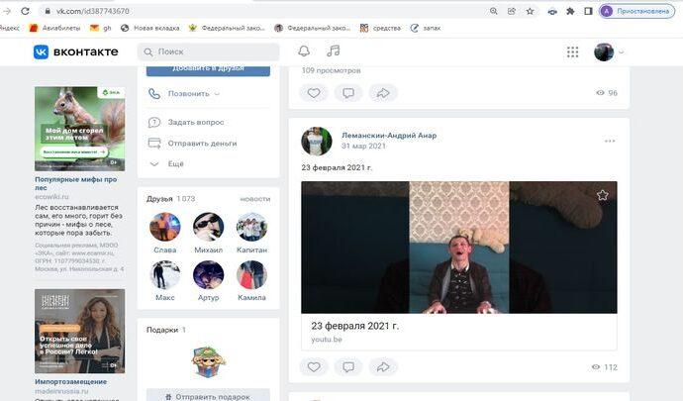The height and width of the screenshot is (401, 683).
Task: Open friend Камила's avatar
Action: coord(251,274)
